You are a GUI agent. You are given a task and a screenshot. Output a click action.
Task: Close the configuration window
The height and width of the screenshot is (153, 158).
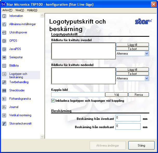point(154,4)
